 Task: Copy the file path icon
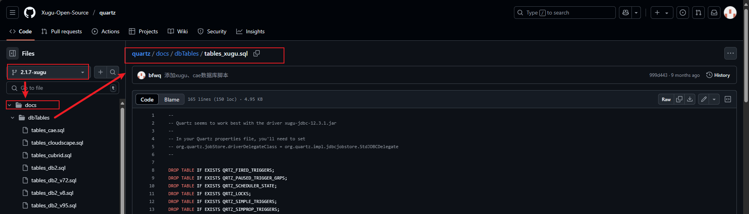click(257, 53)
